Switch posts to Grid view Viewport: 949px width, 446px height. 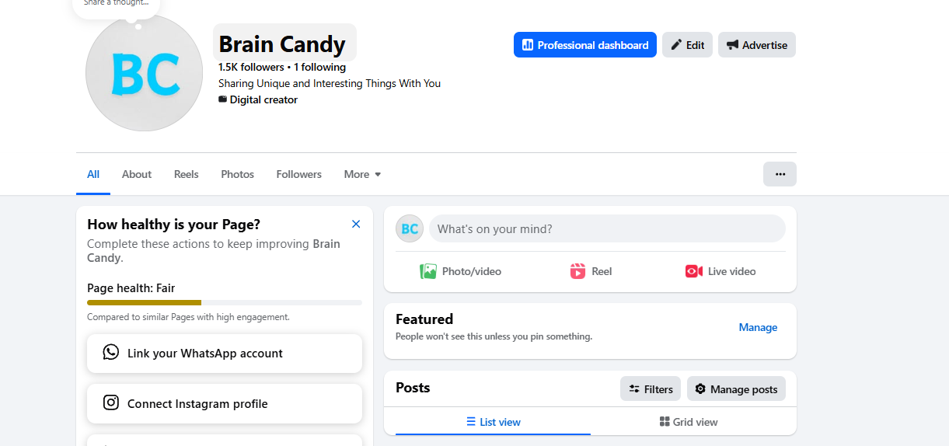point(688,422)
